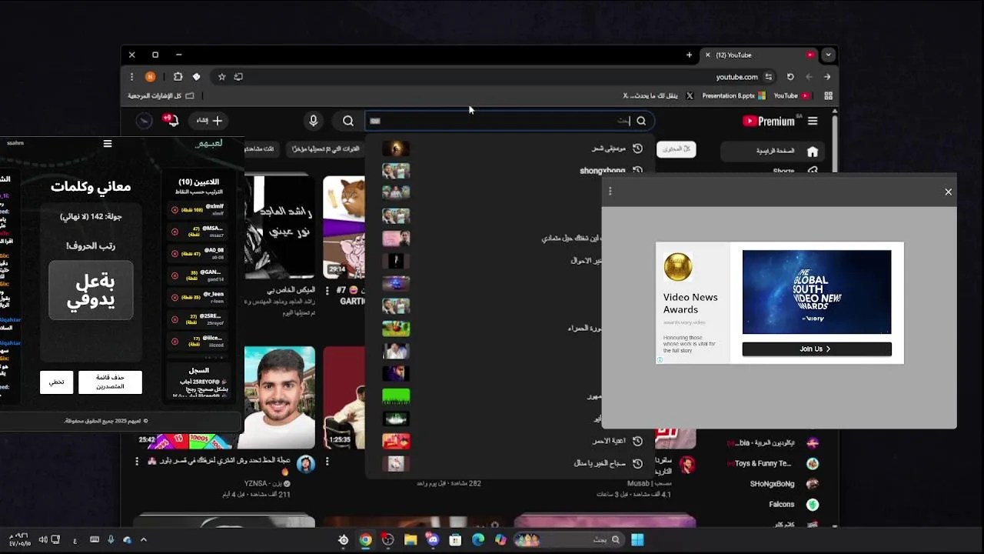Screen dimensions: 984x554
Task: Expand the tab search dropdown arrow
Action: 828,55
